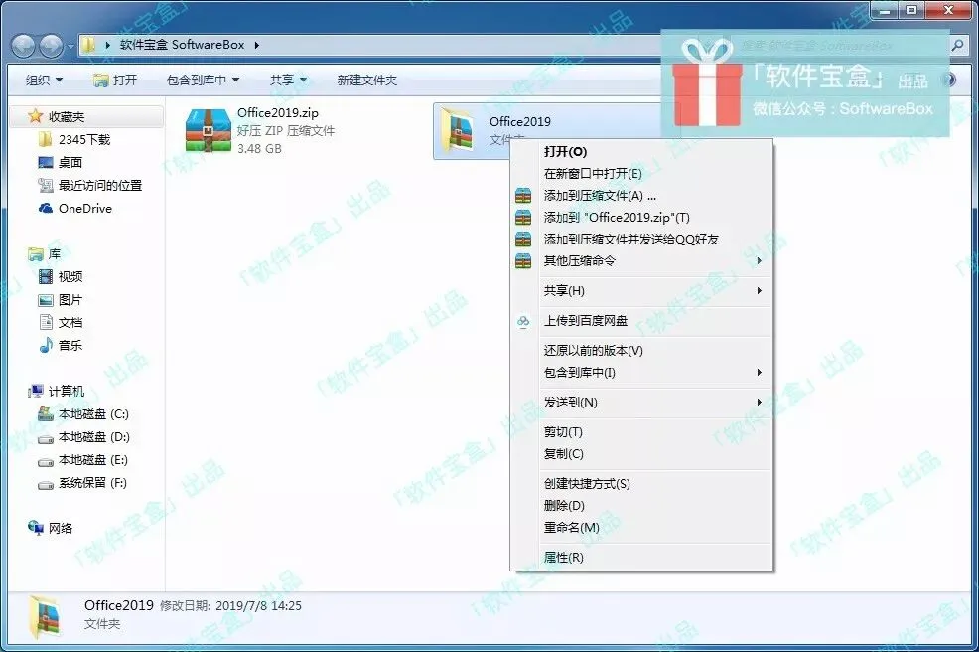
Task: Choose 还原以前的版本(V)
Action: pos(641,351)
